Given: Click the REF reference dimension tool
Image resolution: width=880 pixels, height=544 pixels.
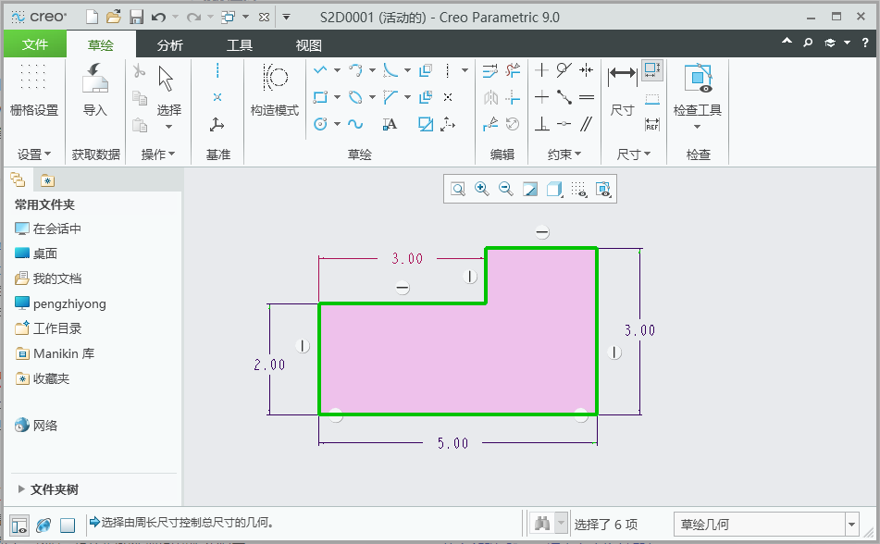Looking at the screenshot, I should point(652,124).
